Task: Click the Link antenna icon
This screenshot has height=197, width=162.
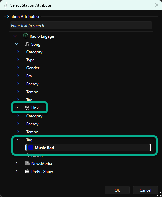Action: click(x=27, y=108)
